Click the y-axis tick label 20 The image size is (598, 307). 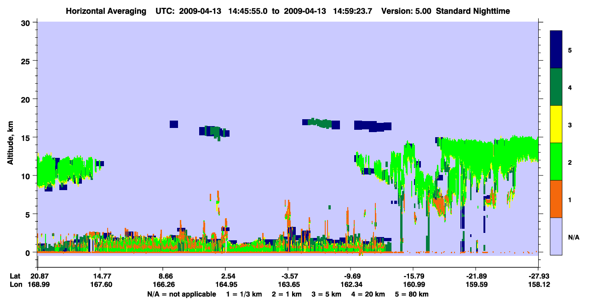pos(27,99)
